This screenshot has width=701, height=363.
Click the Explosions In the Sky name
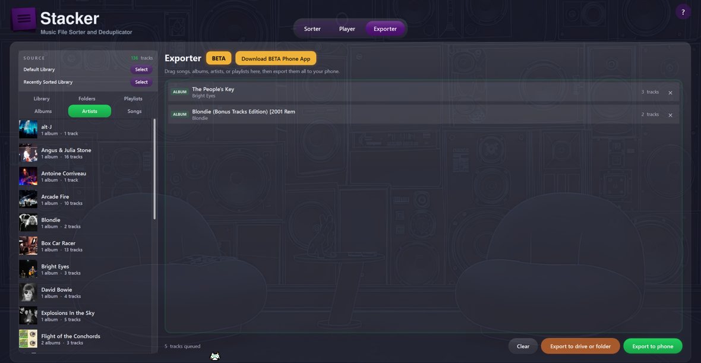pos(68,313)
